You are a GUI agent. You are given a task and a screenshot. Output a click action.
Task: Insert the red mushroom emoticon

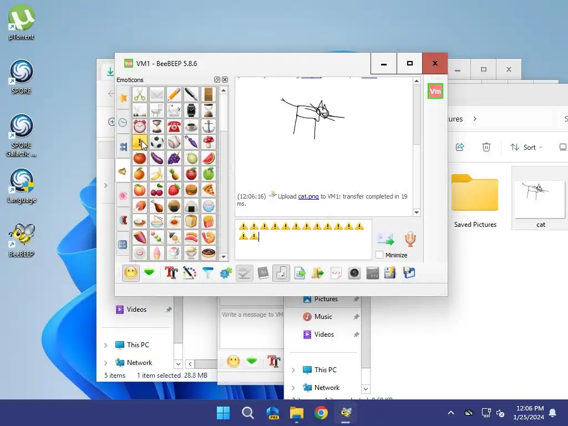tap(209, 143)
